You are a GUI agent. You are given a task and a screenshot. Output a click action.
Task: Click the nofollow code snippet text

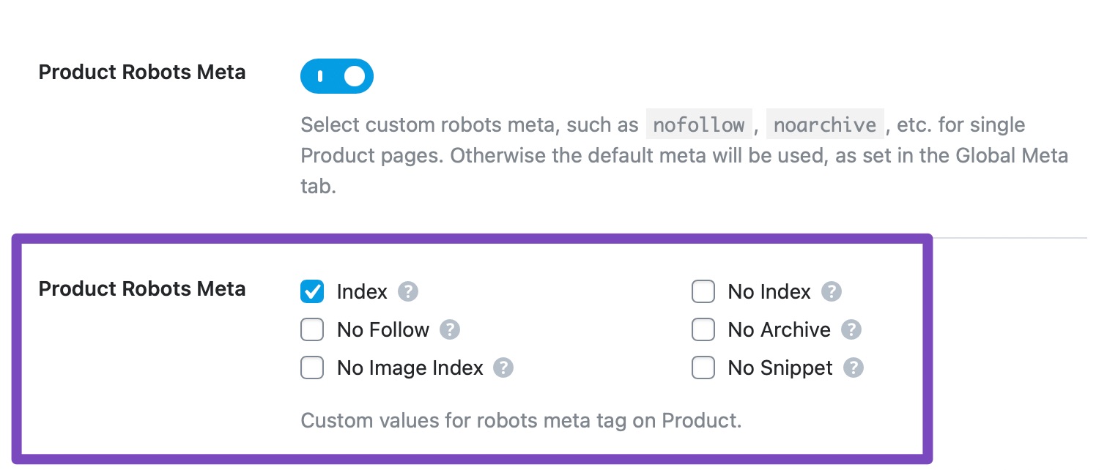699,124
